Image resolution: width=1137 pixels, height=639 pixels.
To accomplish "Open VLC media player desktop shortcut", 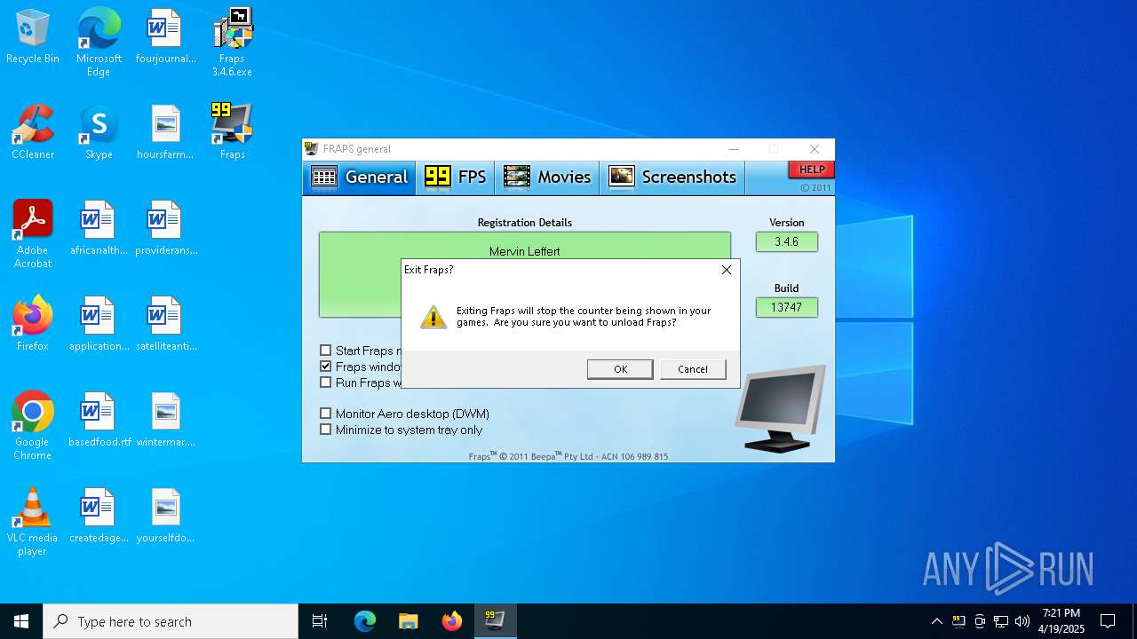I will click(x=33, y=522).
